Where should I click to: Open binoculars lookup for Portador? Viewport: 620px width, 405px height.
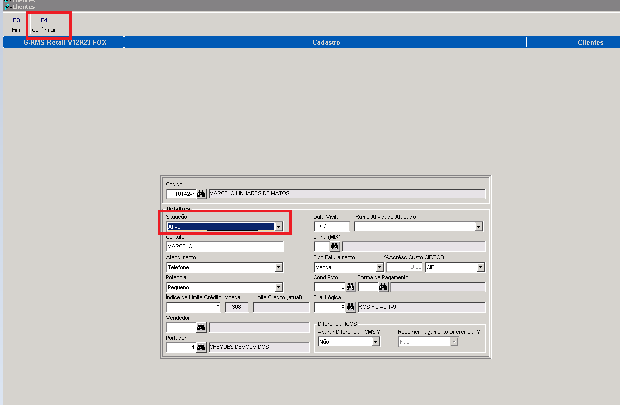tap(201, 347)
